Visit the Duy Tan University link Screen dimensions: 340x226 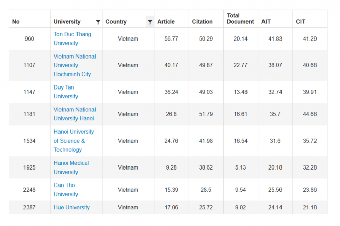66,92
